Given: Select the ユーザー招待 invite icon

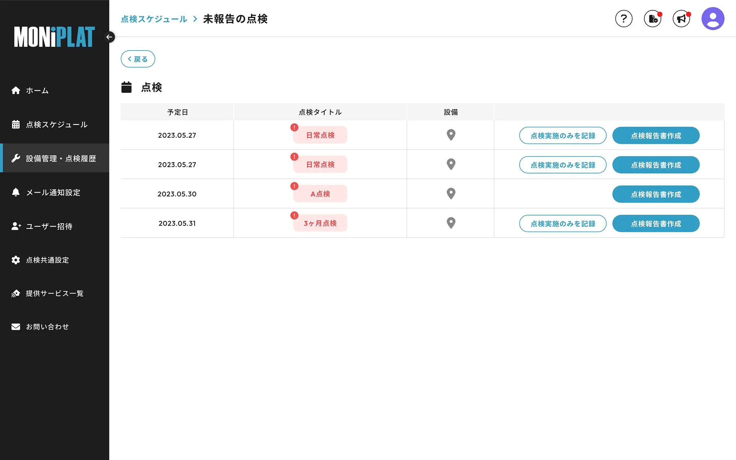Looking at the screenshot, I should pyautogui.click(x=16, y=226).
